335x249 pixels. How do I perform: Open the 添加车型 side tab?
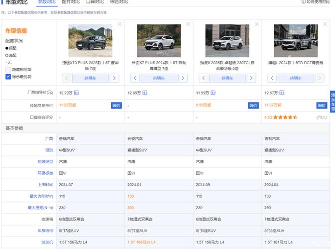(x=333, y=102)
